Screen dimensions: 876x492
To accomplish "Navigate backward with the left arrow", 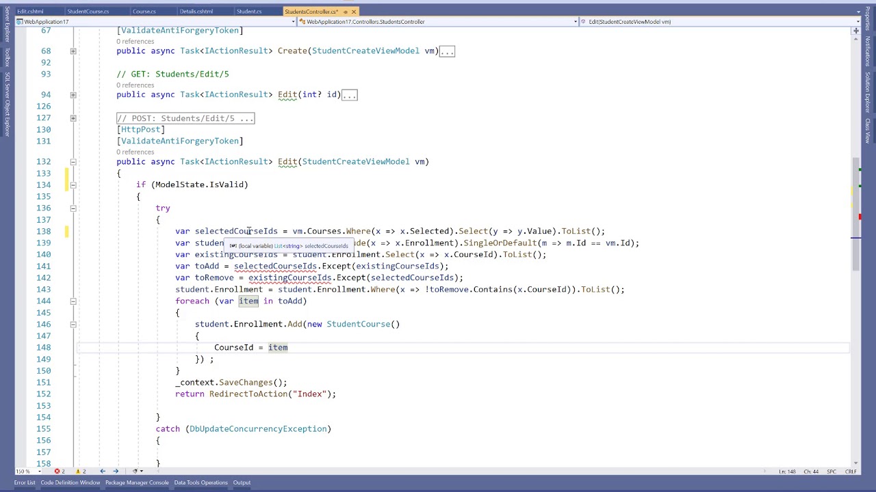I will (x=103, y=471).
